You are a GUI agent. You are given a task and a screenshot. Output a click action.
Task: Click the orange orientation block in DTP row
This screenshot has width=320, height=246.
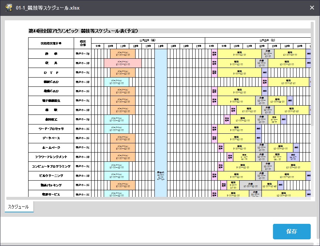click(x=123, y=72)
